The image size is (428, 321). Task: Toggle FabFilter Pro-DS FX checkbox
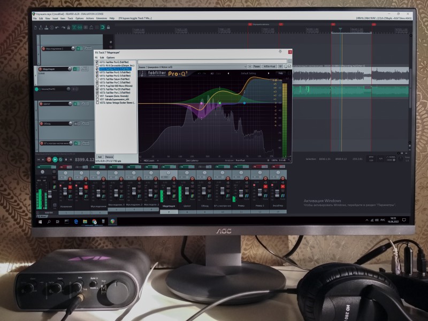pyautogui.click(x=97, y=89)
